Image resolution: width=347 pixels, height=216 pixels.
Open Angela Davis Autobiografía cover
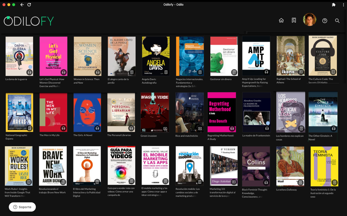[x=156, y=56]
